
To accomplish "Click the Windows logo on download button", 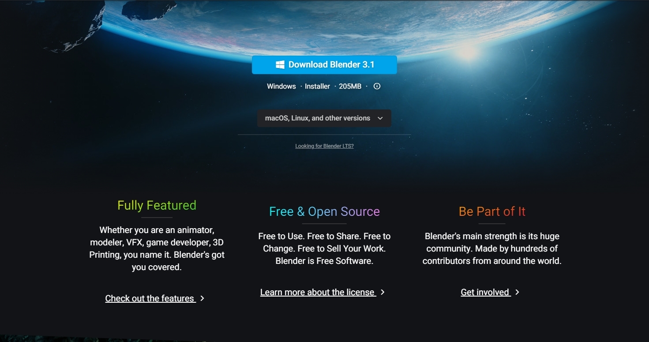I will coord(280,65).
